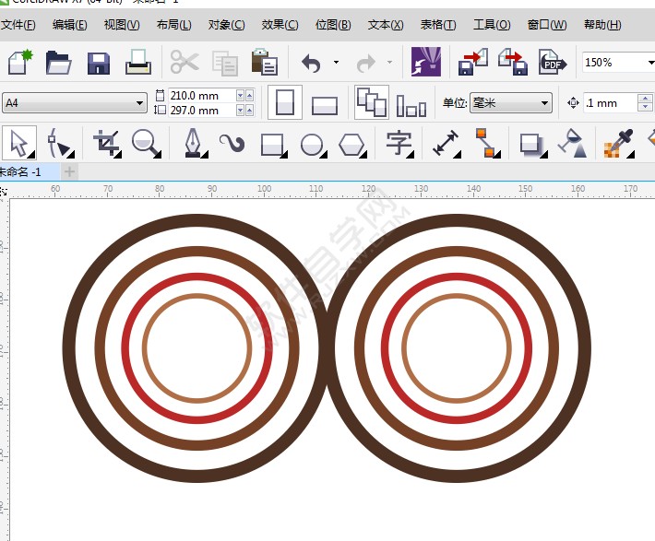Click the Print icon
Screen dimensions: 655x541
[x=138, y=63]
